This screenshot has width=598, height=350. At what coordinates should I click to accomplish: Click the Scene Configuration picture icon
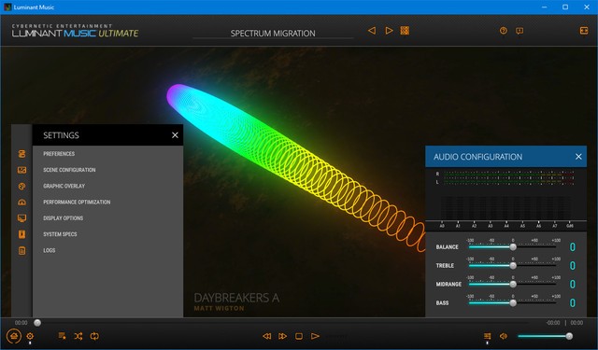click(x=22, y=170)
